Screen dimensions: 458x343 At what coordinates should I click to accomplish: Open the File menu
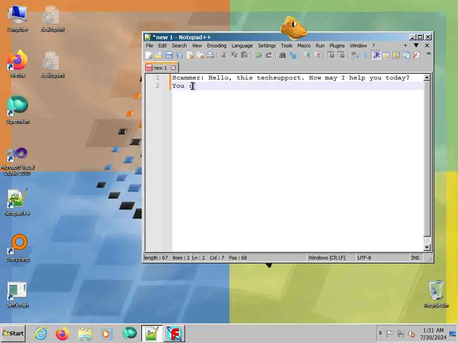(x=149, y=46)
